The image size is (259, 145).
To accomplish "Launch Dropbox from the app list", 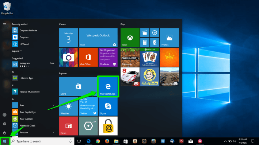I will 33,37.
